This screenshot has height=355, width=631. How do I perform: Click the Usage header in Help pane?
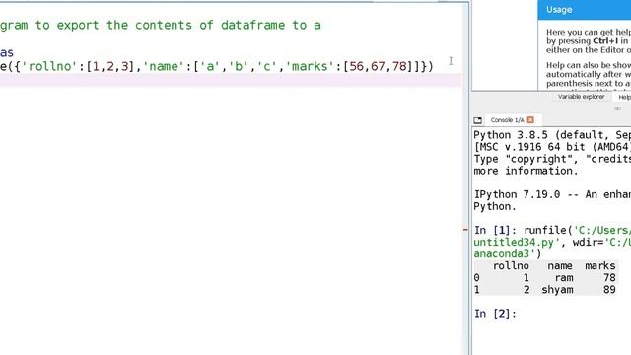pyautogui.click(x=559, y=10)
